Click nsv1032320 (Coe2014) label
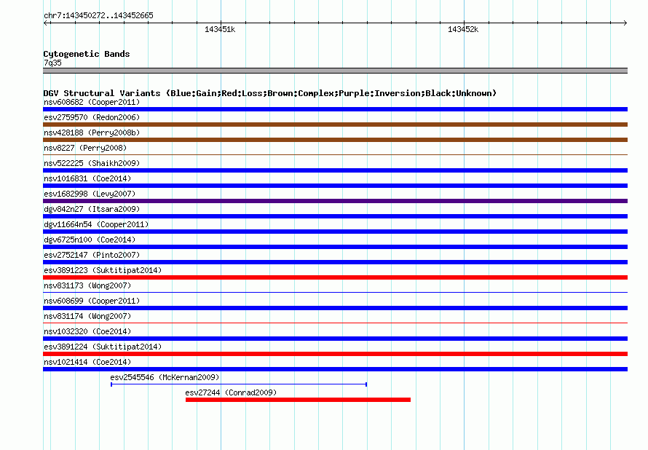Viewport: 648px width, 450px height. point(87,331)
